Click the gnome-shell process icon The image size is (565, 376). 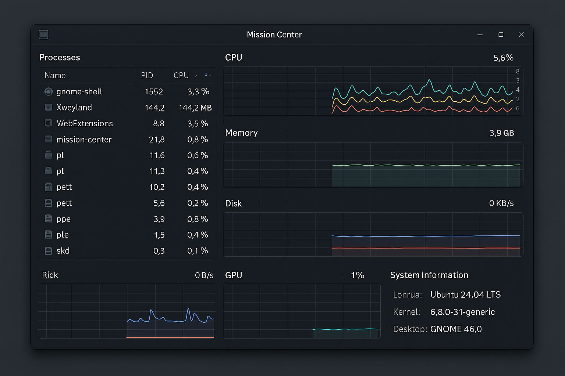pyautogui.click(x=48, y=92)
